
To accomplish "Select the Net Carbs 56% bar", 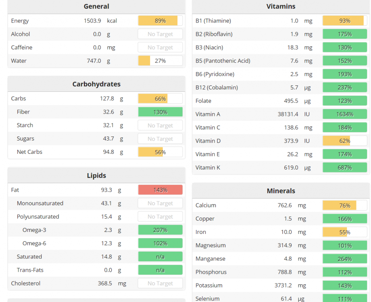I will click(160, 152).
